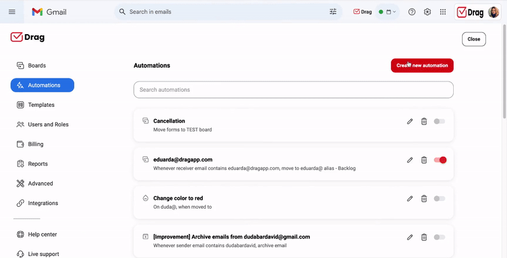This screenshot has height=258, width=507.
Task: Click the green online status dot
Action: [x=381, y=12]
